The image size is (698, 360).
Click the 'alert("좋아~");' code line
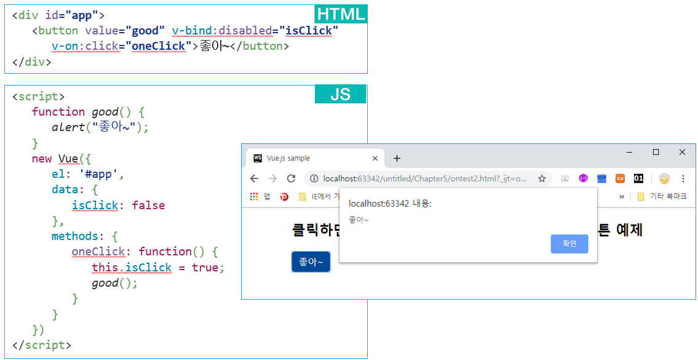click(100, 127)
